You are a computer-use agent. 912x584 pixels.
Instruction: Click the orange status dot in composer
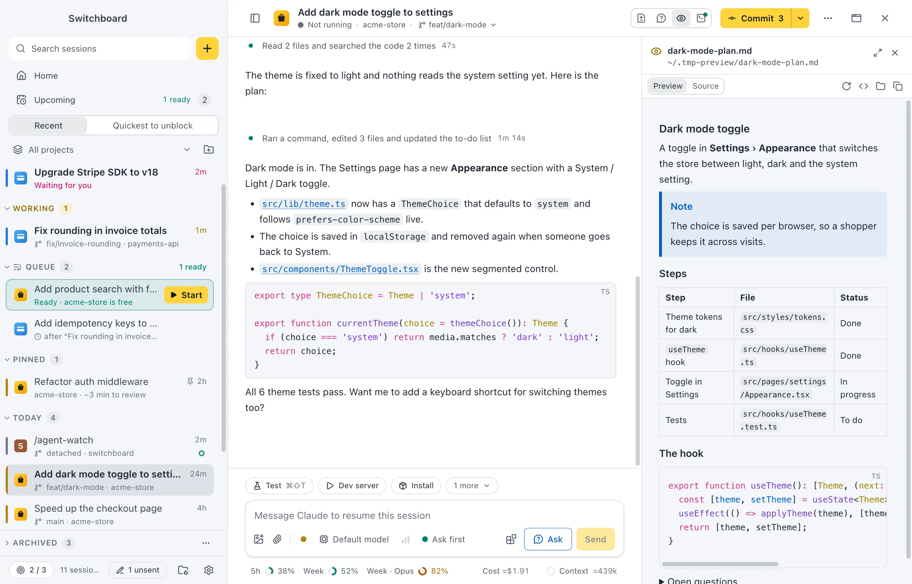[x=304, y=539]
